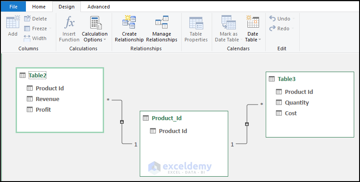Click the Delete column icon
Viewport: 360px width, 182px height.
pos(27,19)
